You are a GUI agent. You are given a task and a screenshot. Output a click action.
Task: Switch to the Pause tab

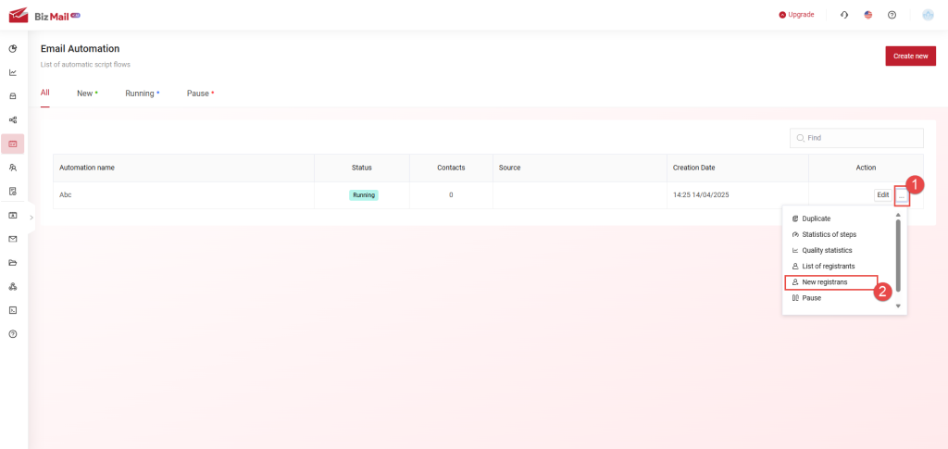[x=198, y=94]
